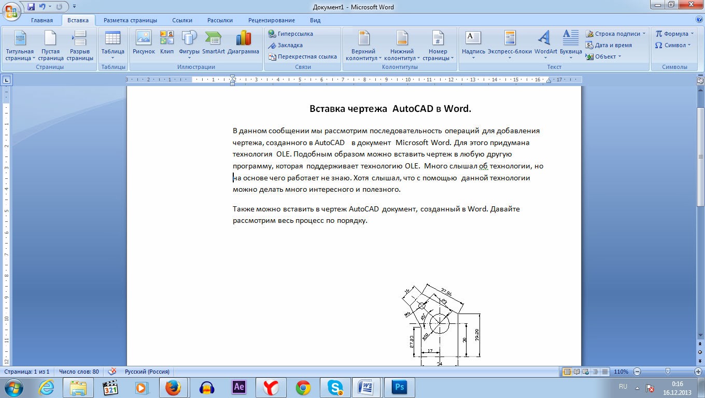Insert a blank page (Пустая страница)
This screenshot has width=705, height=398.
(50, 46)
